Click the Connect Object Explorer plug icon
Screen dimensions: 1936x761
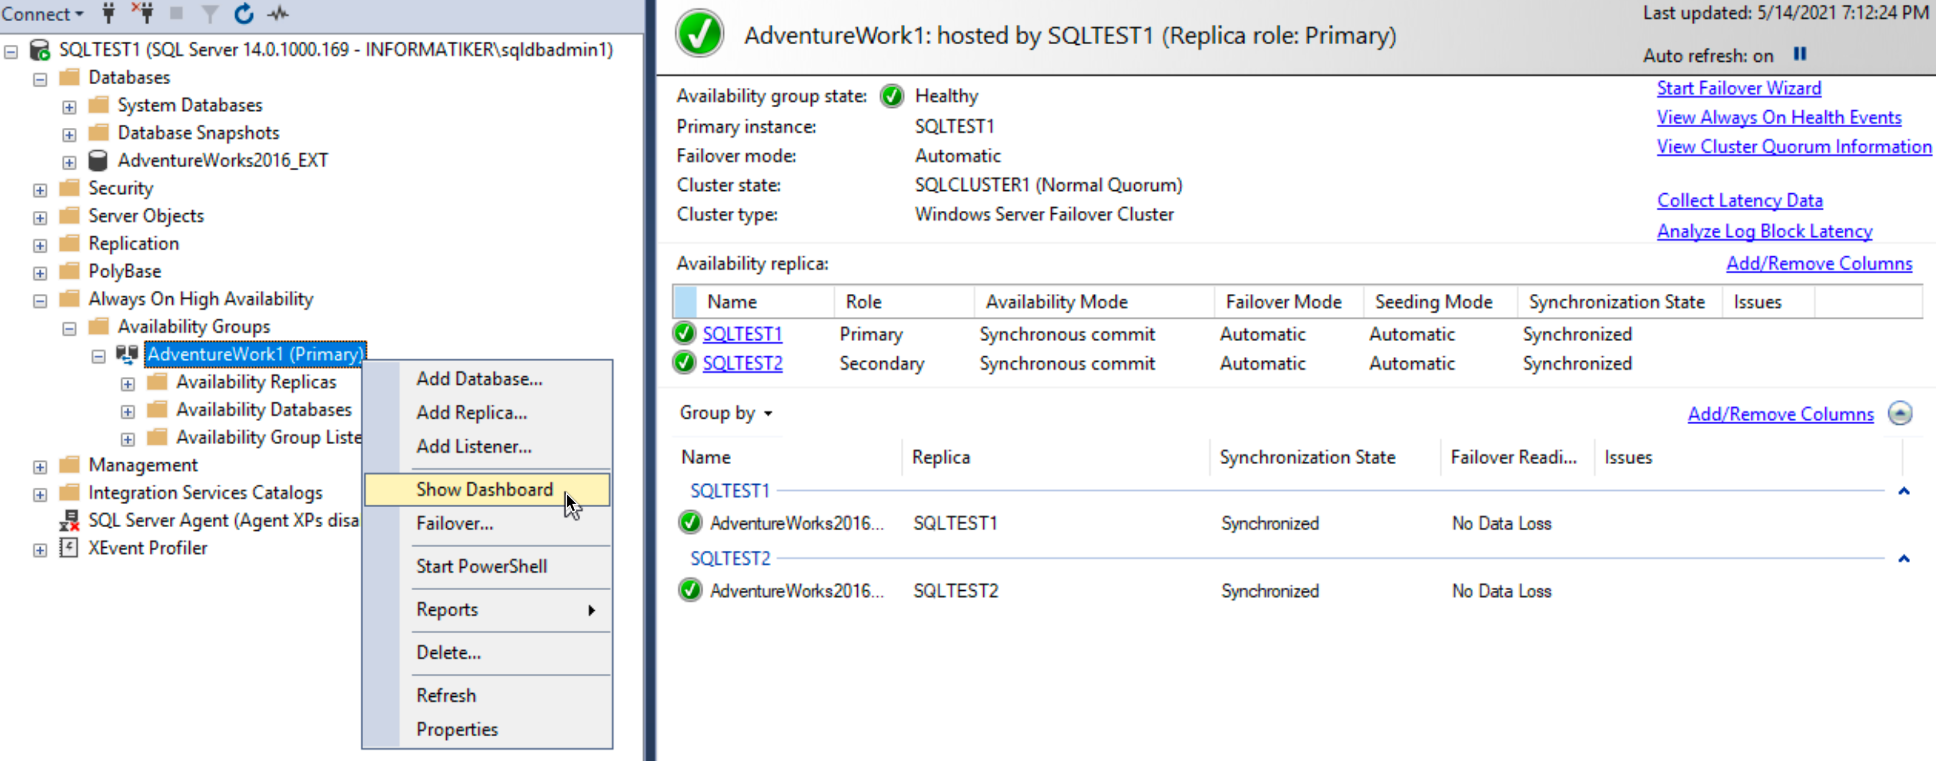[109, 13]
